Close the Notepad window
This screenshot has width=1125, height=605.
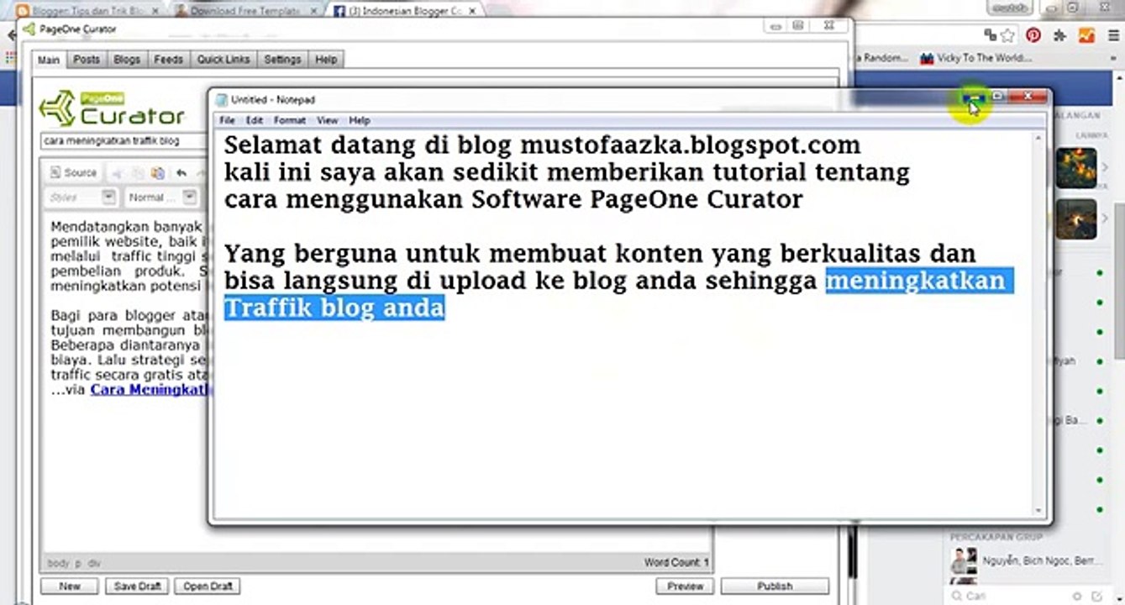click(x=1028, y=97)
